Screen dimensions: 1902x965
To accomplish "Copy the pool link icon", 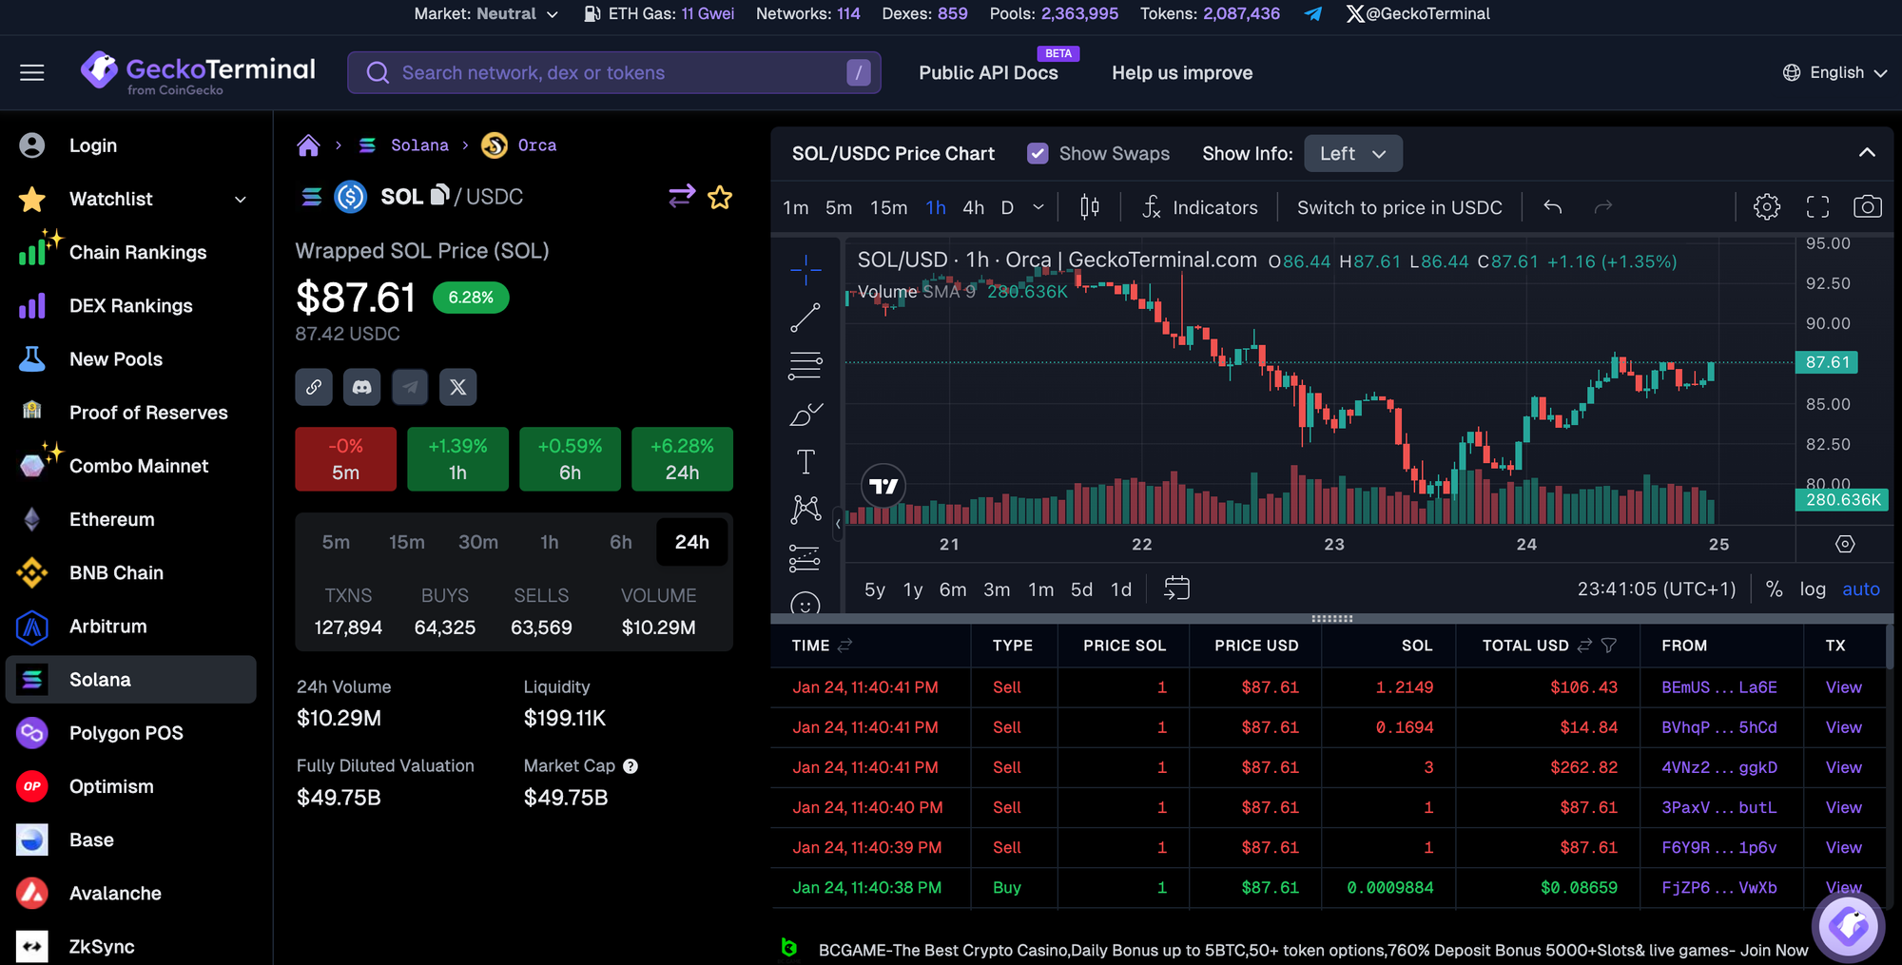I will [314, 387].
